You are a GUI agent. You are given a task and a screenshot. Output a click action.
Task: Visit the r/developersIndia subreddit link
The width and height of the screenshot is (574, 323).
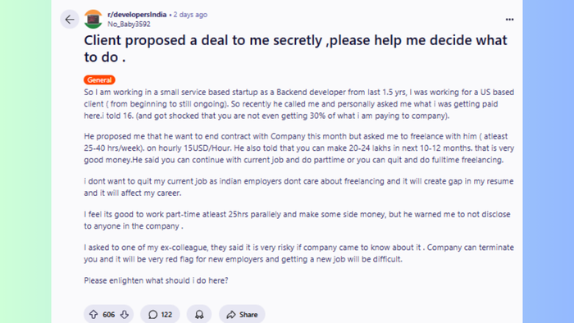click(x=137, y=15)
